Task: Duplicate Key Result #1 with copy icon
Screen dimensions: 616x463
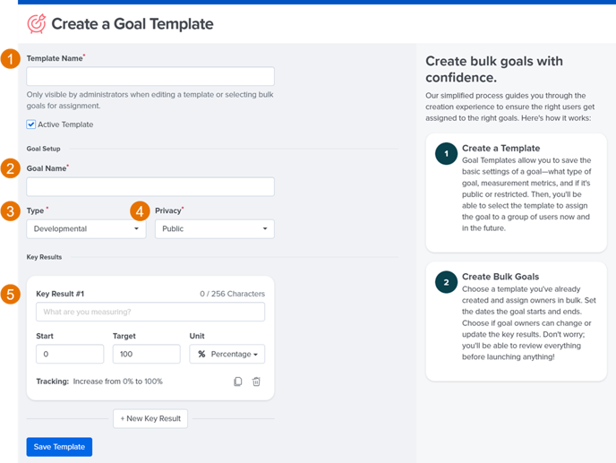Action: [237, 382]
